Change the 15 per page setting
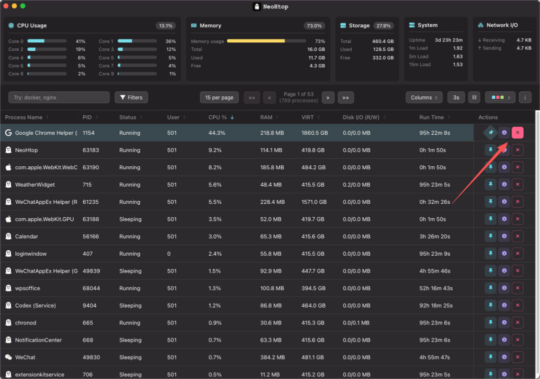This screenshot has width=540, height=379. click(219, 98)
